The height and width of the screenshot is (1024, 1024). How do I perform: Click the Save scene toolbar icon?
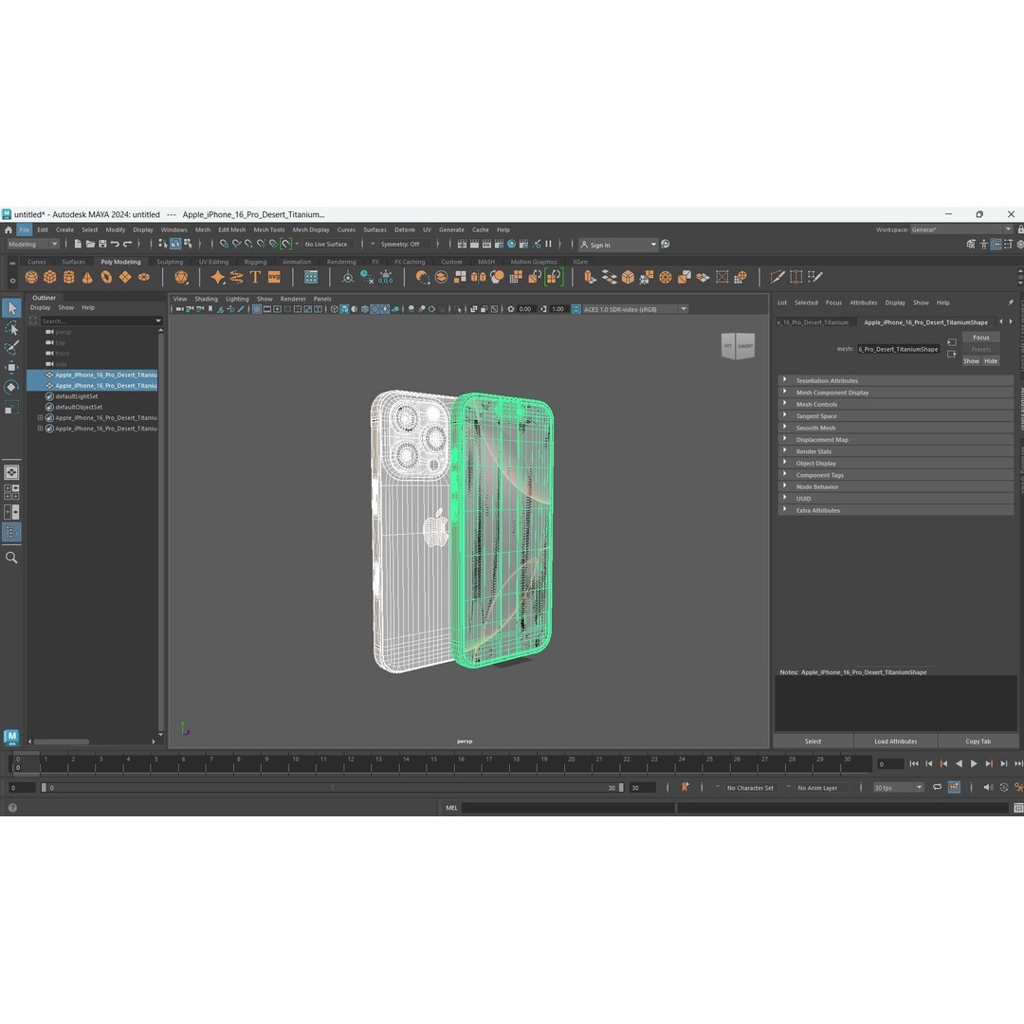(x=102, y=245)
